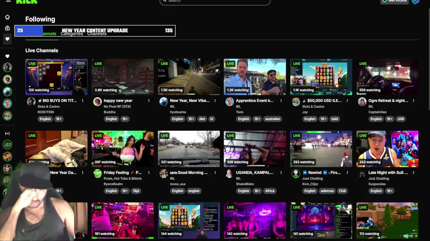Viewport: 430px width, 241px height.
Task: Open options menu for UGANDA, KAMPALA stream
Action: (281, 172)
